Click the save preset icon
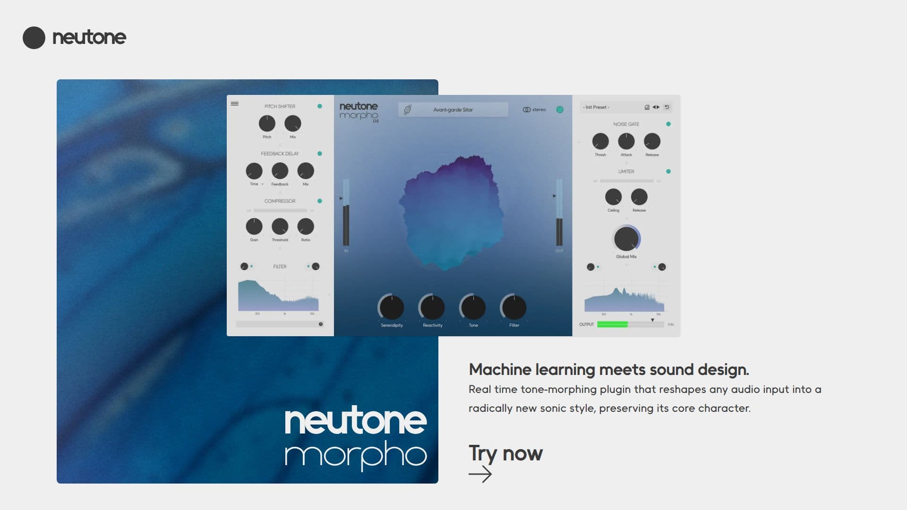 pos(647,107)
